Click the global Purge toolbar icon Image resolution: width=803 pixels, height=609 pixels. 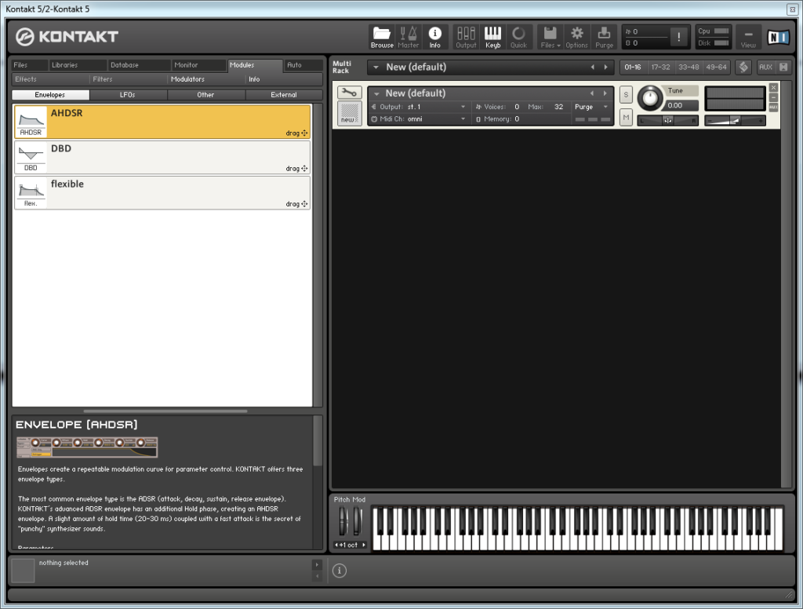click(604, 37)
